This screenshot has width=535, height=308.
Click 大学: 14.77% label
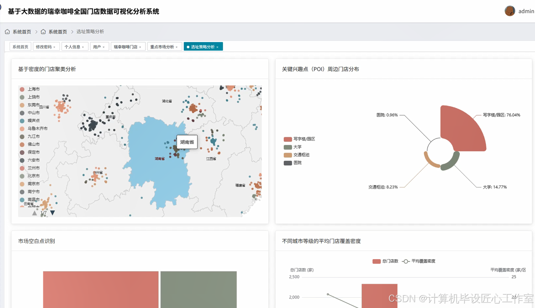click(495, 187)
